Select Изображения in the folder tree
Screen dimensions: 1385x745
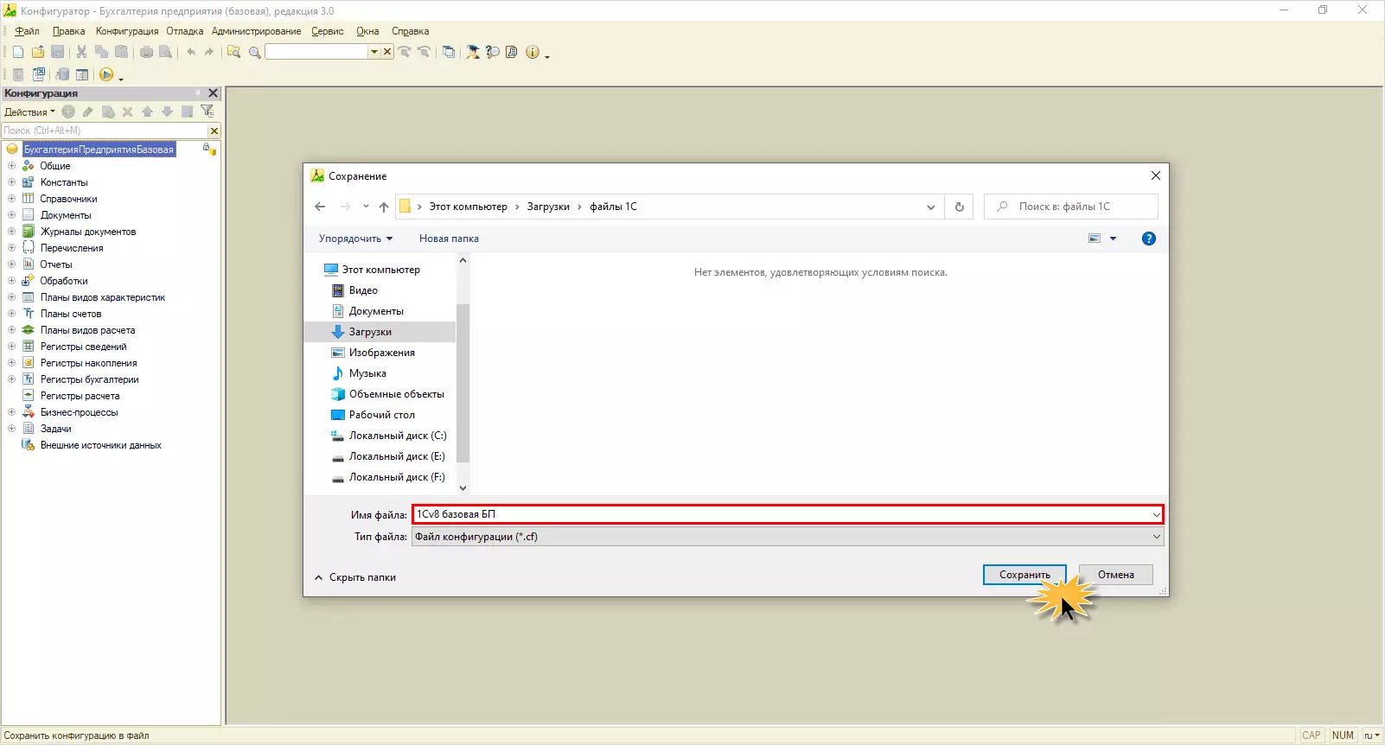tap(382, 353)
